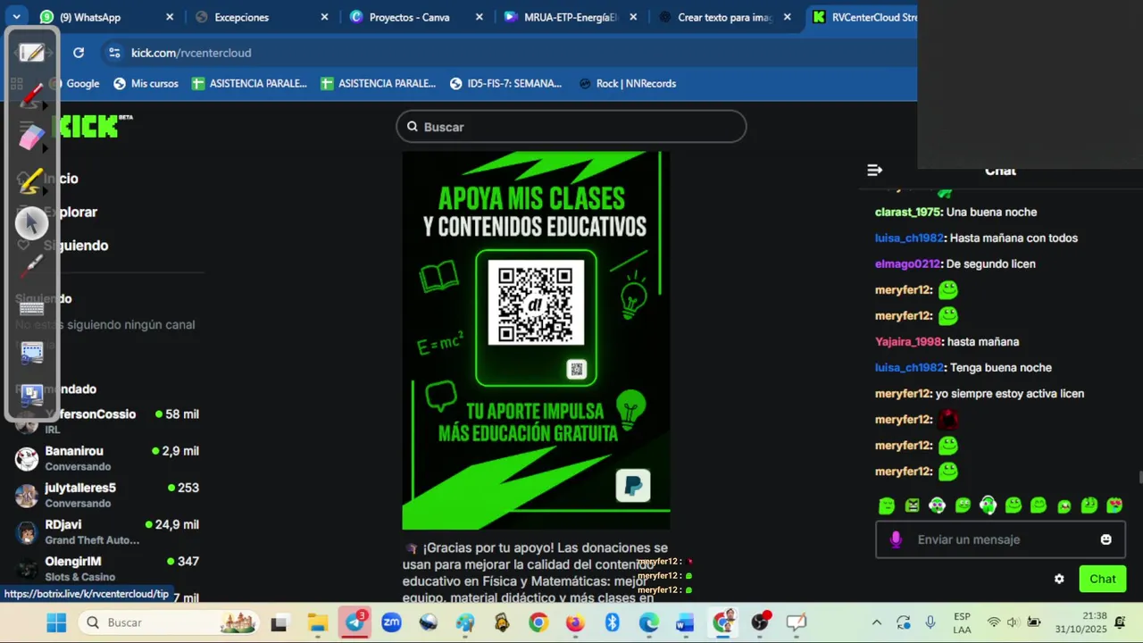Reload the Kick page
Screen dimensions: 1143x643
pos(79,53)
